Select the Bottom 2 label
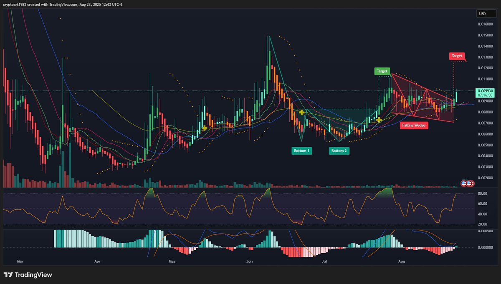The height and width of the screenshot is (284, 501). 339,151
